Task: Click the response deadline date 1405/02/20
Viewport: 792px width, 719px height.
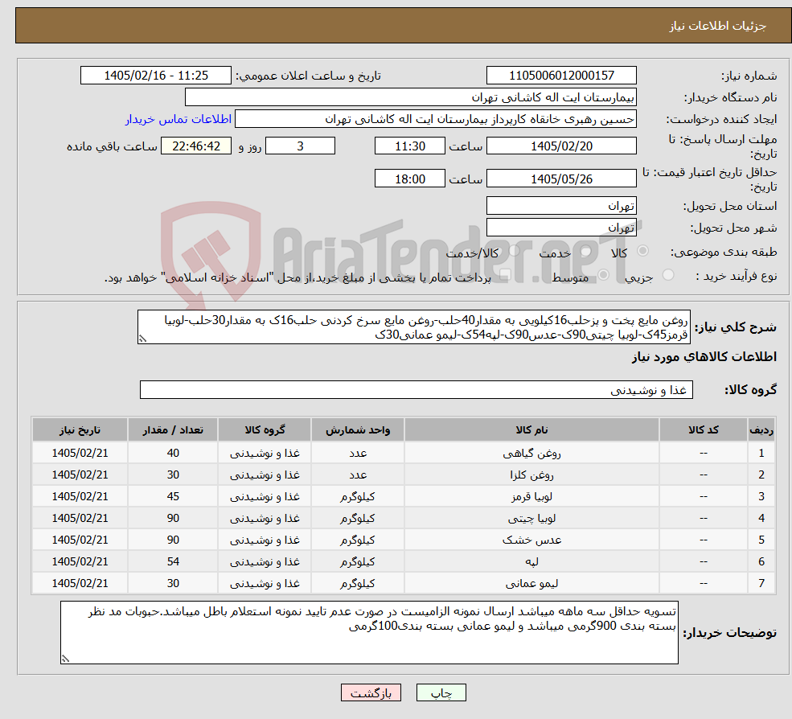Action: [561, 146]
